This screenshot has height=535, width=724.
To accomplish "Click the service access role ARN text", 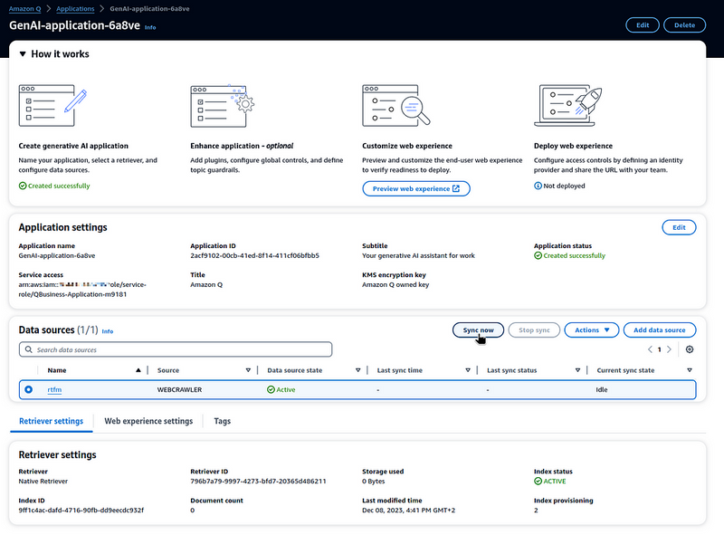I will 82,289.
